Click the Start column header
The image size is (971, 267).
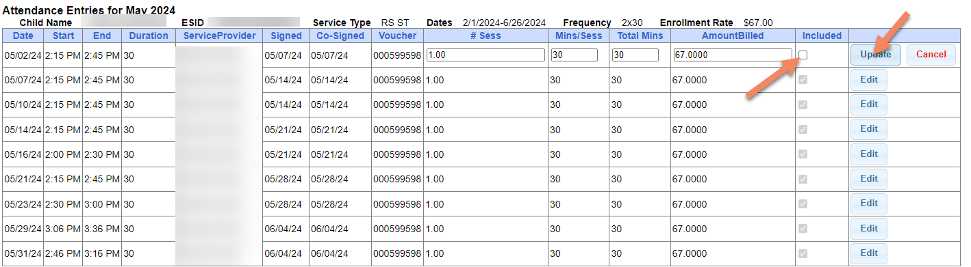click(x=62, y=36)
